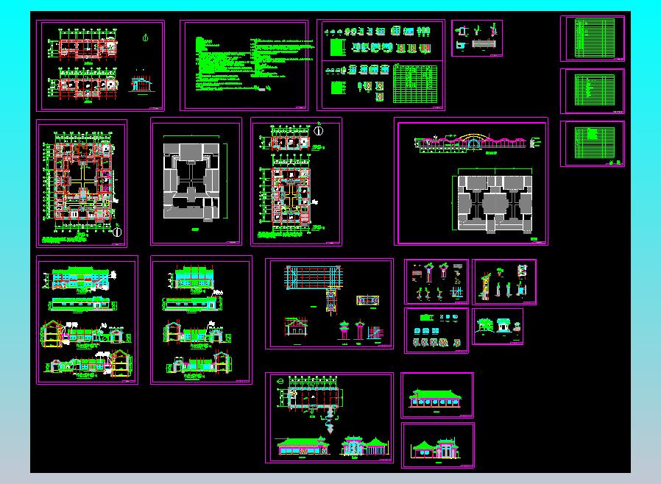Screen dimensions: 661x484
Task: Click the small gabled building section in the framing sheet
Action: pos(297,328)
